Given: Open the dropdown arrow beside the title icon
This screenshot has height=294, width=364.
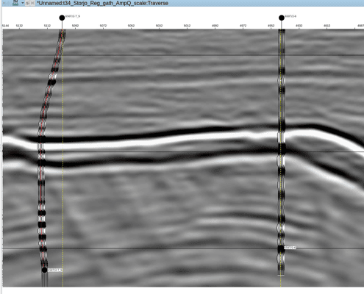Looking at the screenshot, I should point(22,3).
